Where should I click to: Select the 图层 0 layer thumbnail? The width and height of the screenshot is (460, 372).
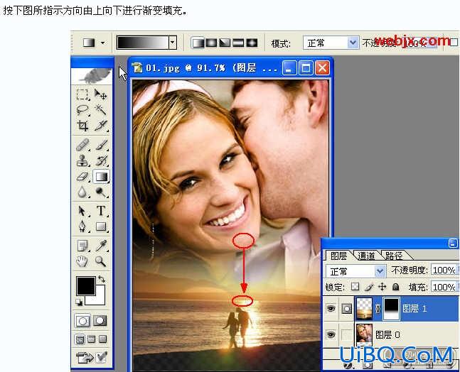pos(364,335)
